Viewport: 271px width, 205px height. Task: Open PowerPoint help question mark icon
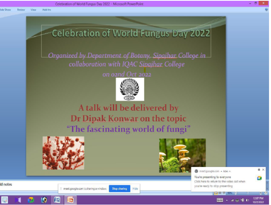(266, 9)
